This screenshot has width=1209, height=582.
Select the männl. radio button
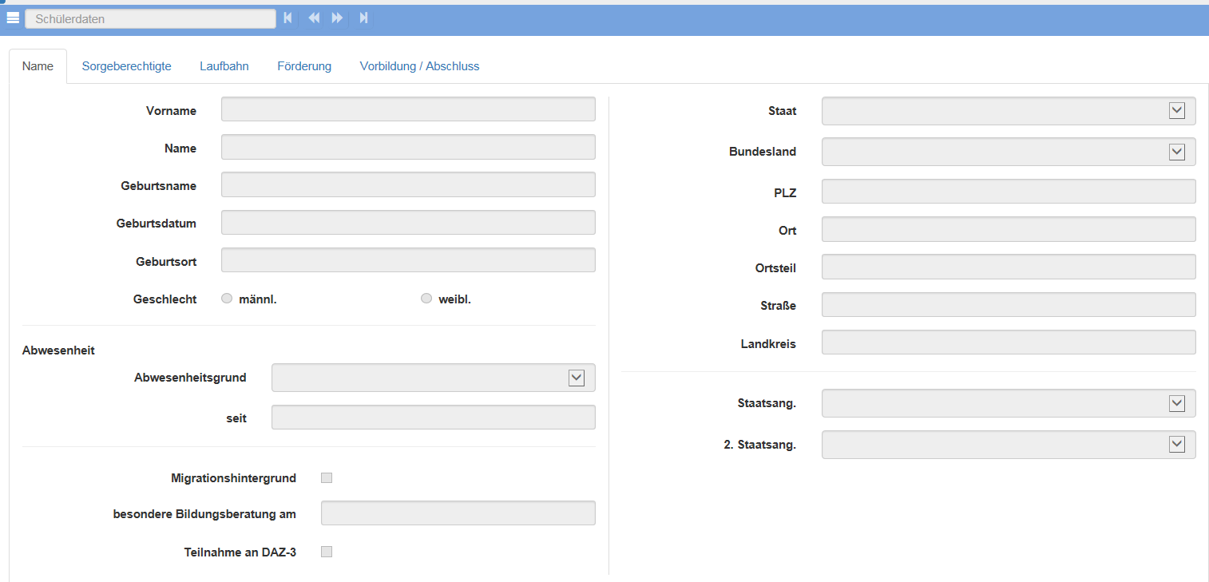pos(227,299)
